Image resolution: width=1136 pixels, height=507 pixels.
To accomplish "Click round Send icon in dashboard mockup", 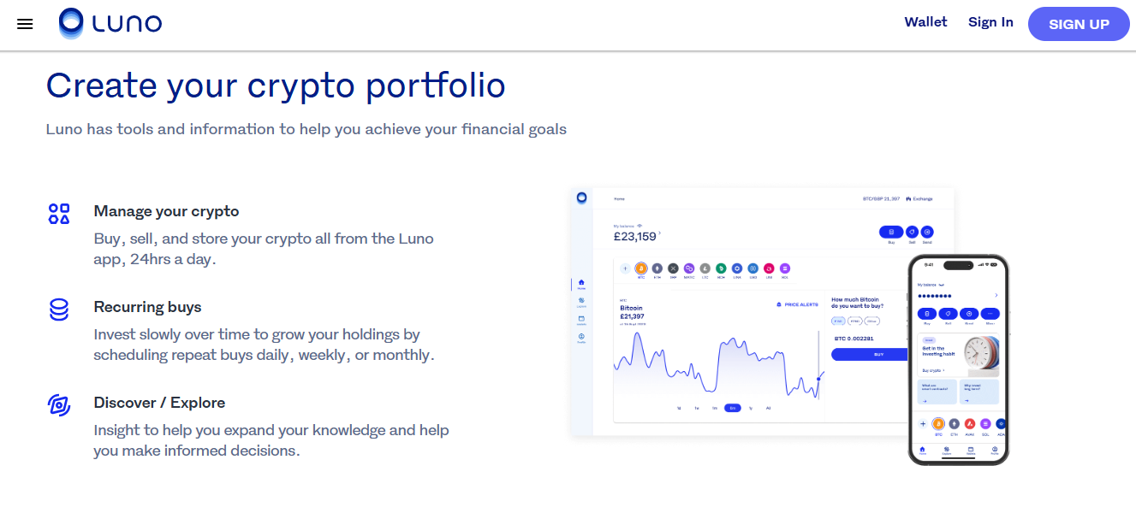I will pyautogui.click(x=927, y=232).
